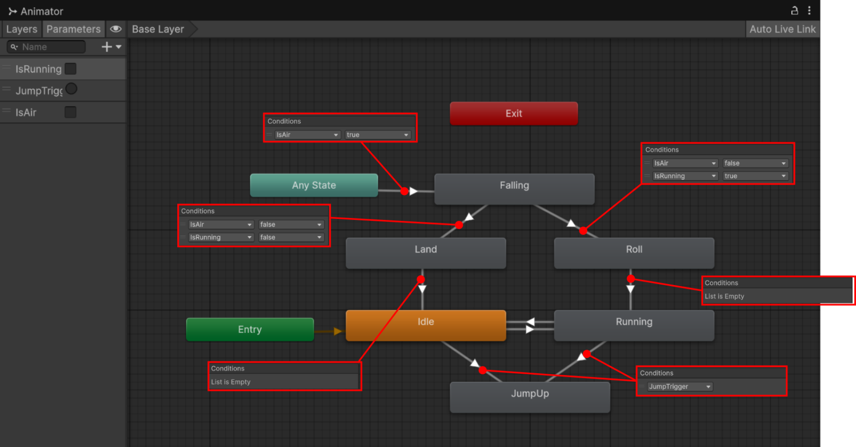Click the parameter Name search field
856x447 pixels.
coord(46,47)
